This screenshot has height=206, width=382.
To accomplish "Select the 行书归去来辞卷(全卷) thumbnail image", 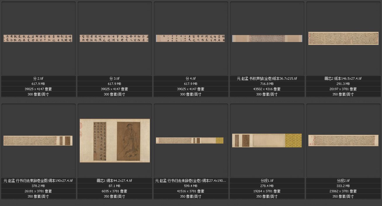I will [190, 141].
